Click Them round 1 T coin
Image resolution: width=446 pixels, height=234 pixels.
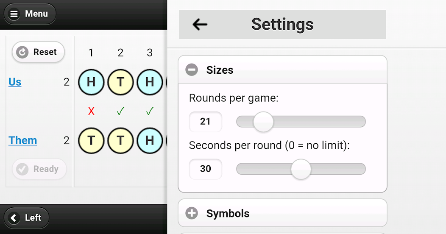pos(91,140)
